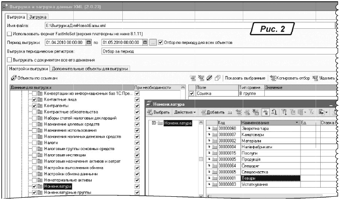Open the calendar for the end date 01.05.2010

point(145,43)
